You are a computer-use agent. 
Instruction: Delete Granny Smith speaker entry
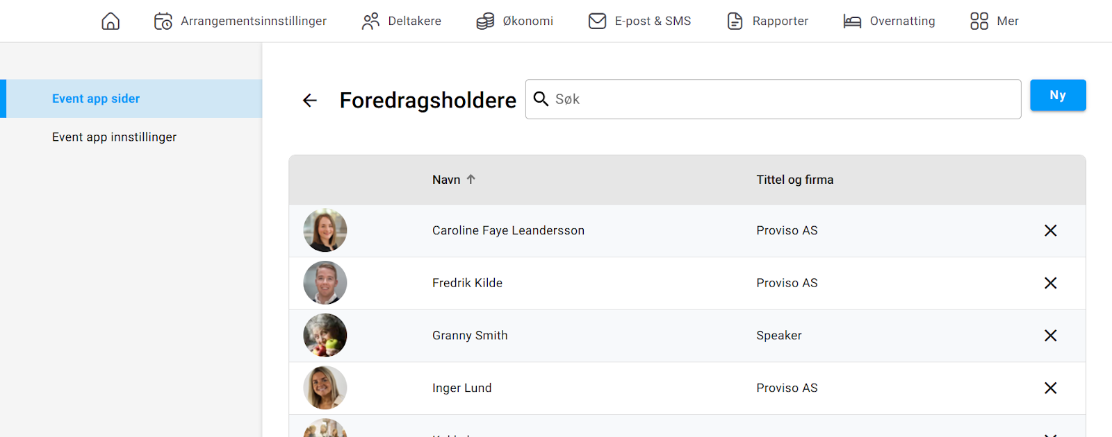(1050, 336)
